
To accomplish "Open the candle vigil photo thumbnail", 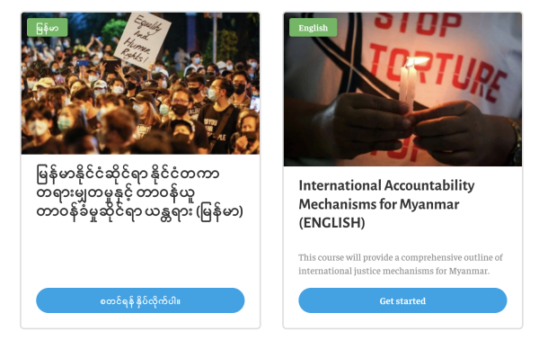I will tap(402, 89).
